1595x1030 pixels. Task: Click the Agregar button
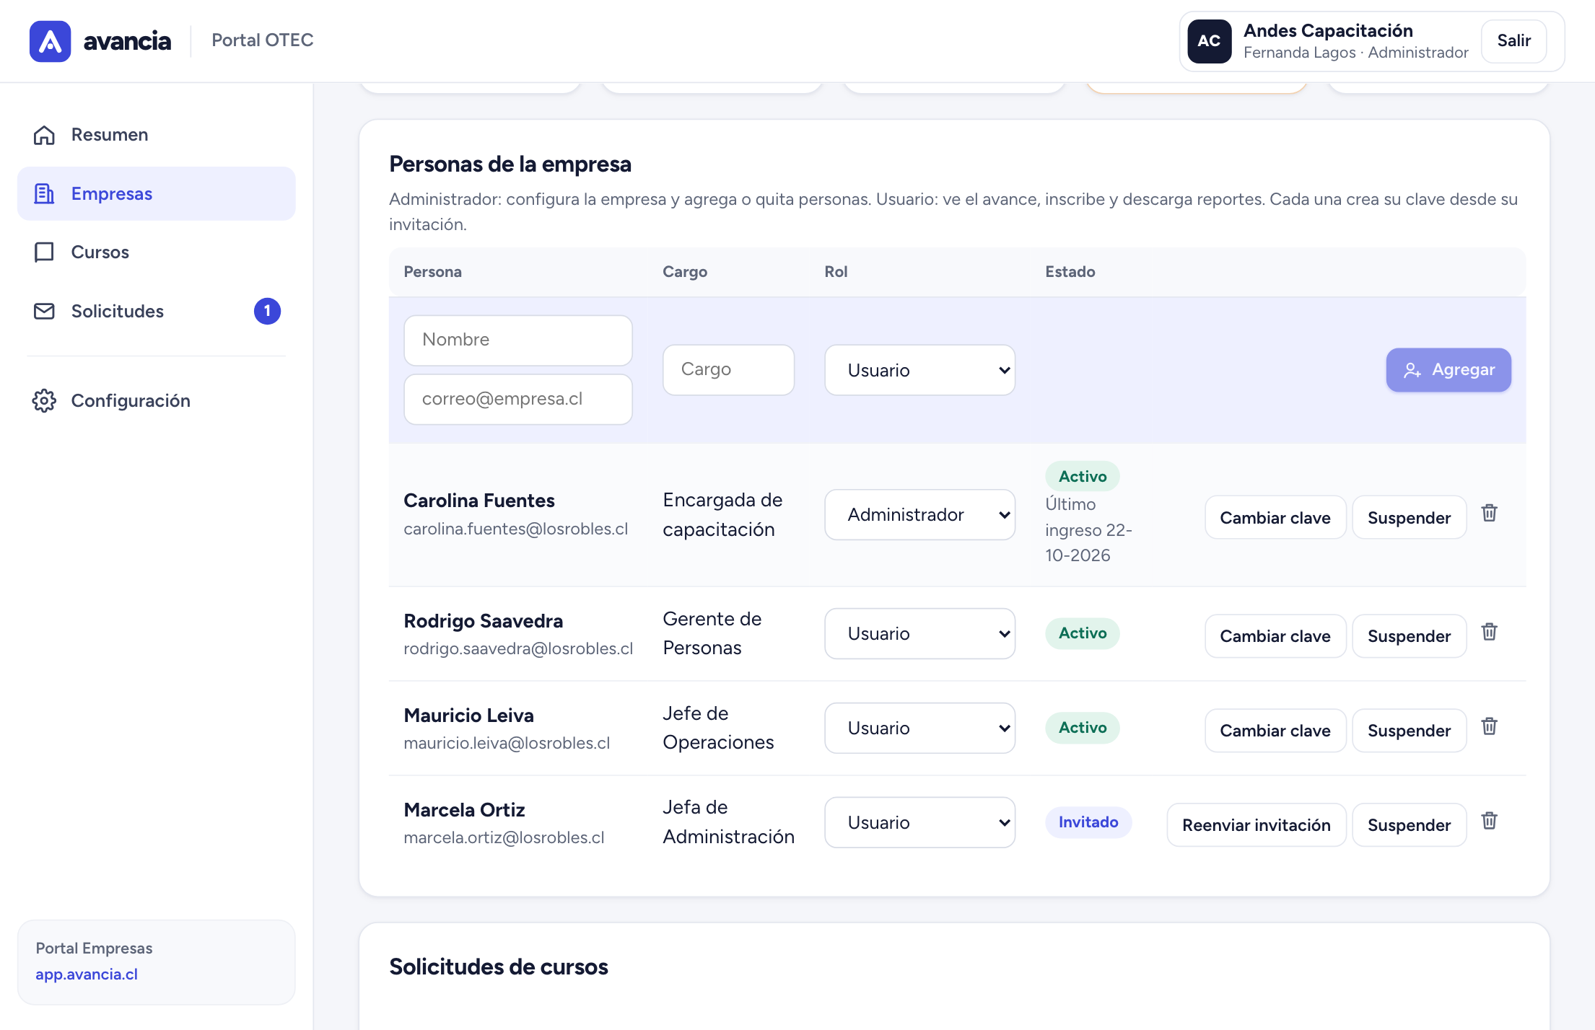click(x=1448, y=370)
